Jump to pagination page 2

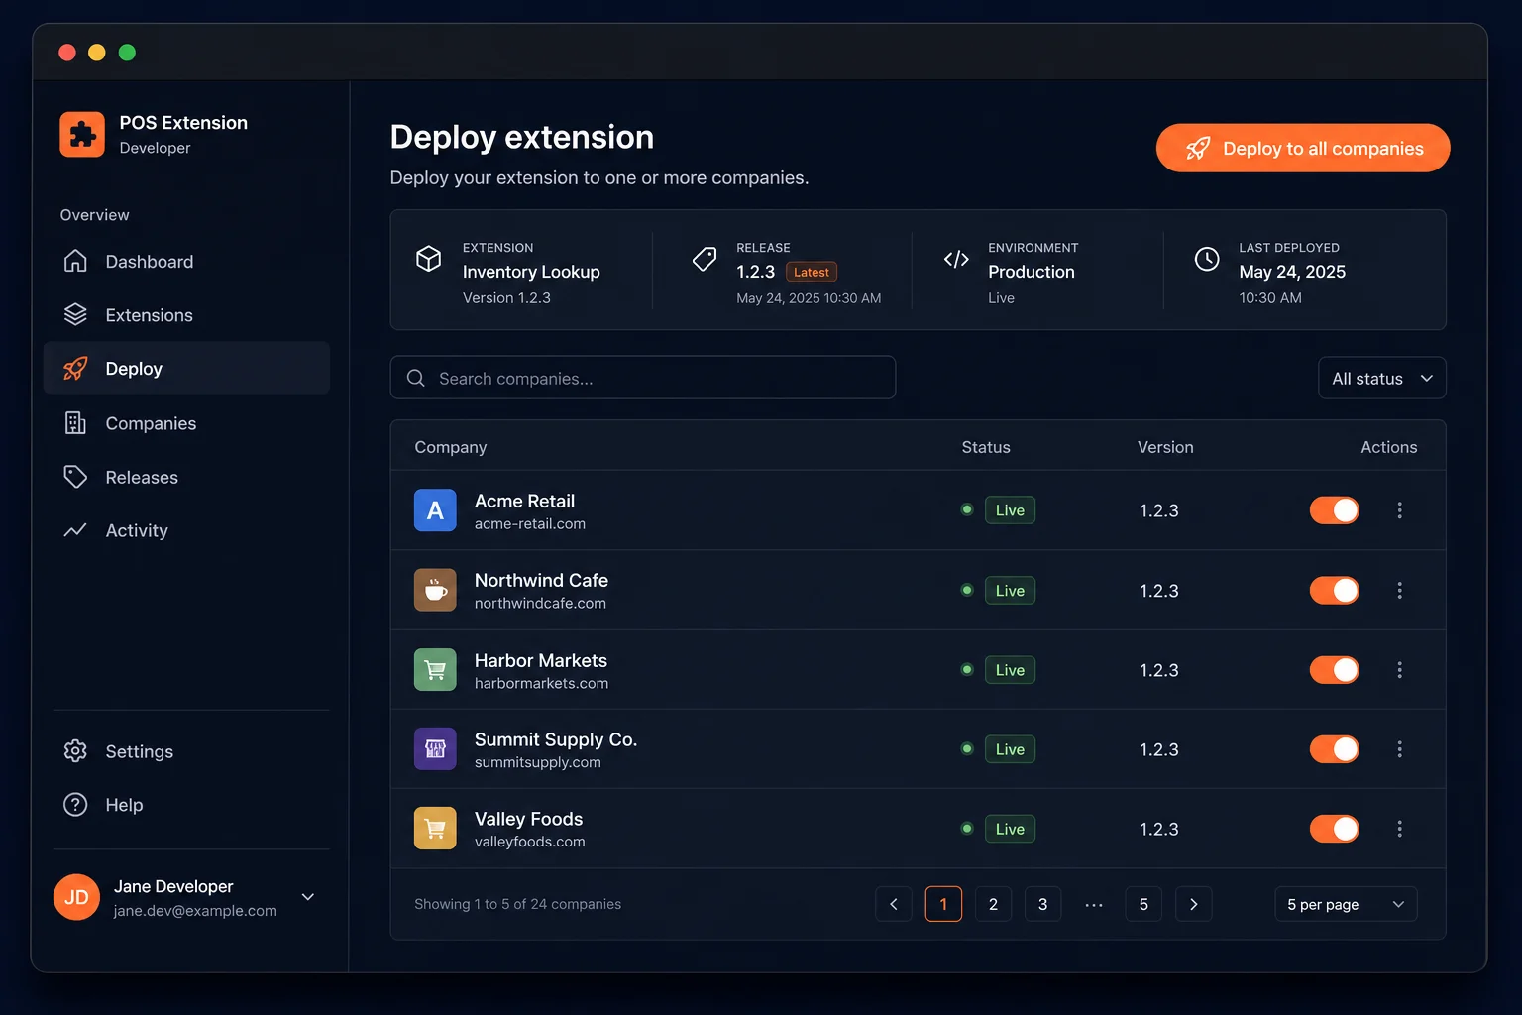993,904
